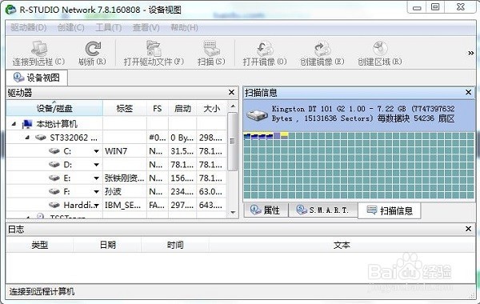Close the 扫描信息 panel
The height and width of the screenshot is (304, 480).
[x=468, y=92]
